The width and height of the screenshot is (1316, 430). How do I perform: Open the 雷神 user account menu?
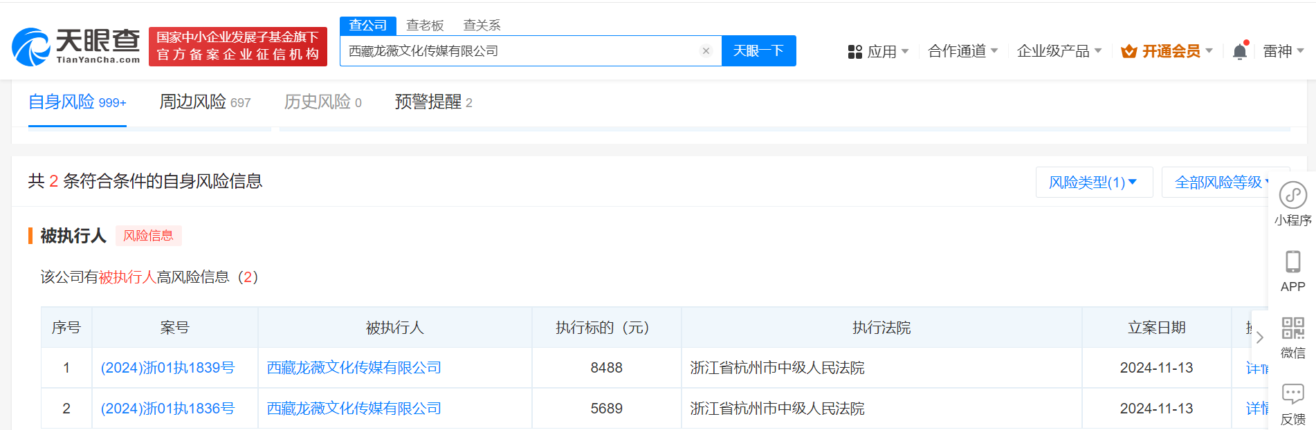click(1283, 51)
